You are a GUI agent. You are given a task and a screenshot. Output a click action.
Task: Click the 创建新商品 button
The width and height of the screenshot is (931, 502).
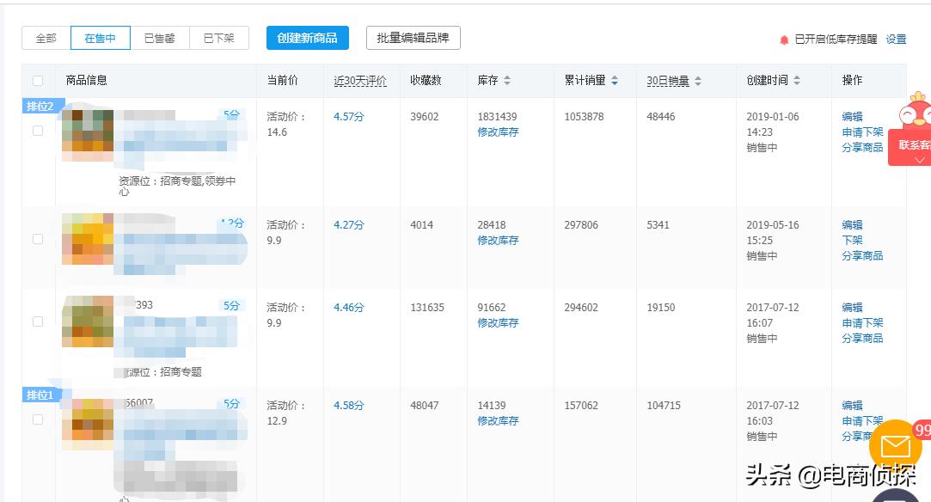(307, 38)
